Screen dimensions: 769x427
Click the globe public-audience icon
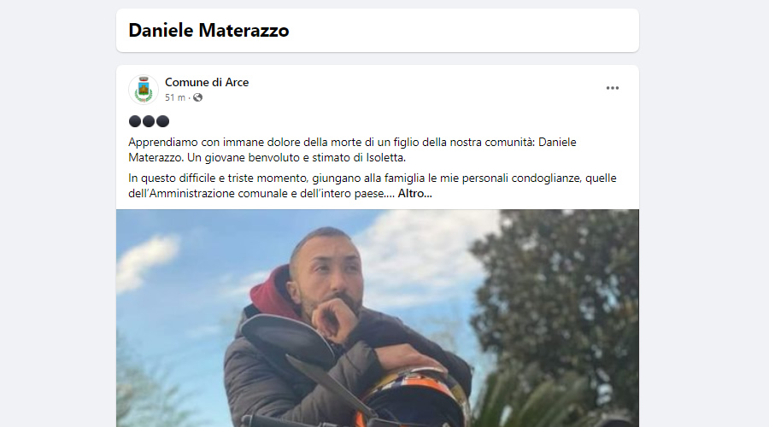[x=197, y=97]
